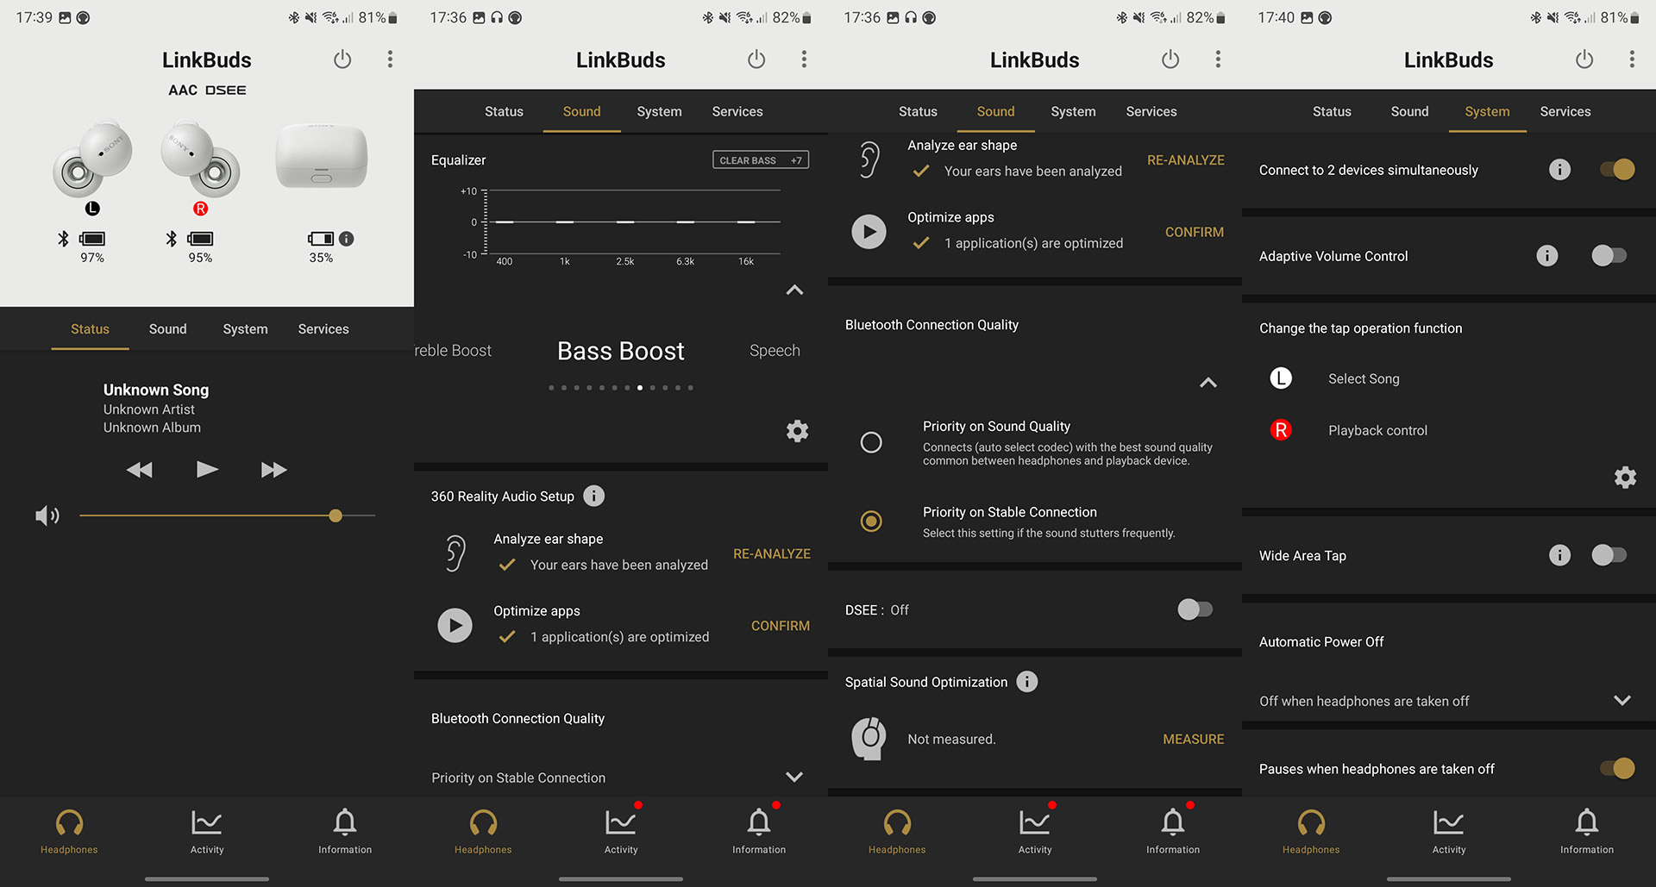Screen dimensions: 1656x887
Task: Enable the Wide Area Tap switch
Action: pos(1609,555)
